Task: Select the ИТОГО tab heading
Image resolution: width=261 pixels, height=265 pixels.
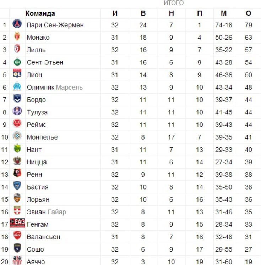Action: (174, 3)
